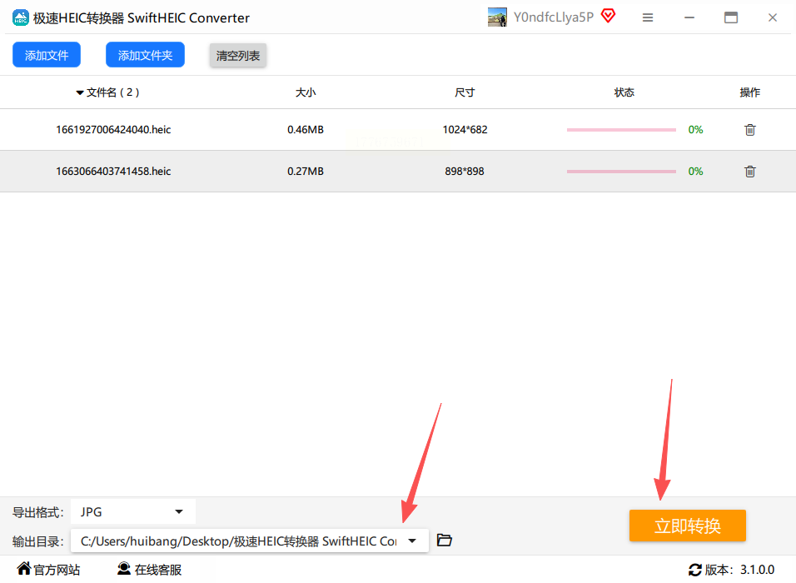The height and width of the screenshot is (583, 796).
Task: Expand the 输出目录 path dropdown arrow
Action: tap(412, 541)
